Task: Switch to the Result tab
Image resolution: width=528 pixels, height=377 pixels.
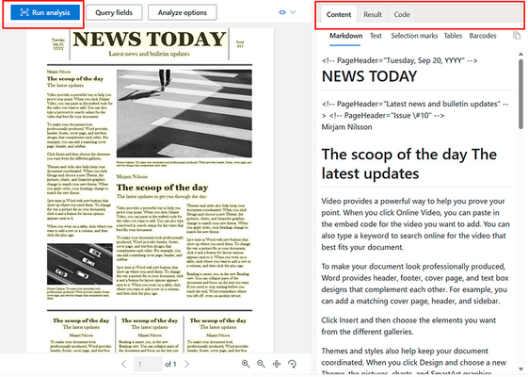Action: coord(373,14)
